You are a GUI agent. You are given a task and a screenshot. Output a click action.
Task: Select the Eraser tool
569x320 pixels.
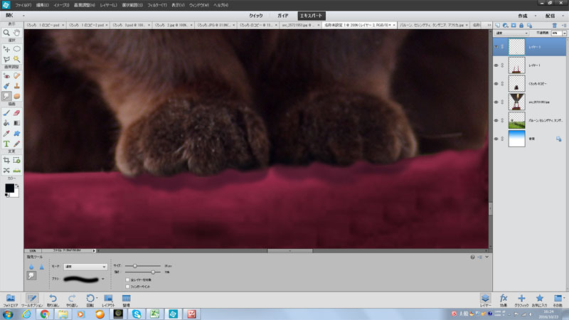tap(16, 113)
